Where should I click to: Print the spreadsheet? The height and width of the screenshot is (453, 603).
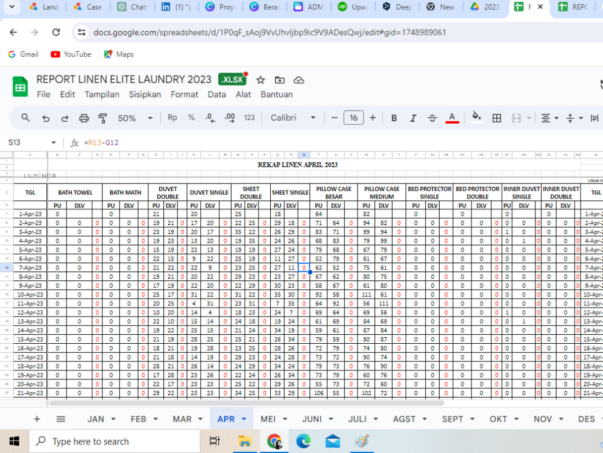tap(84, 118)
